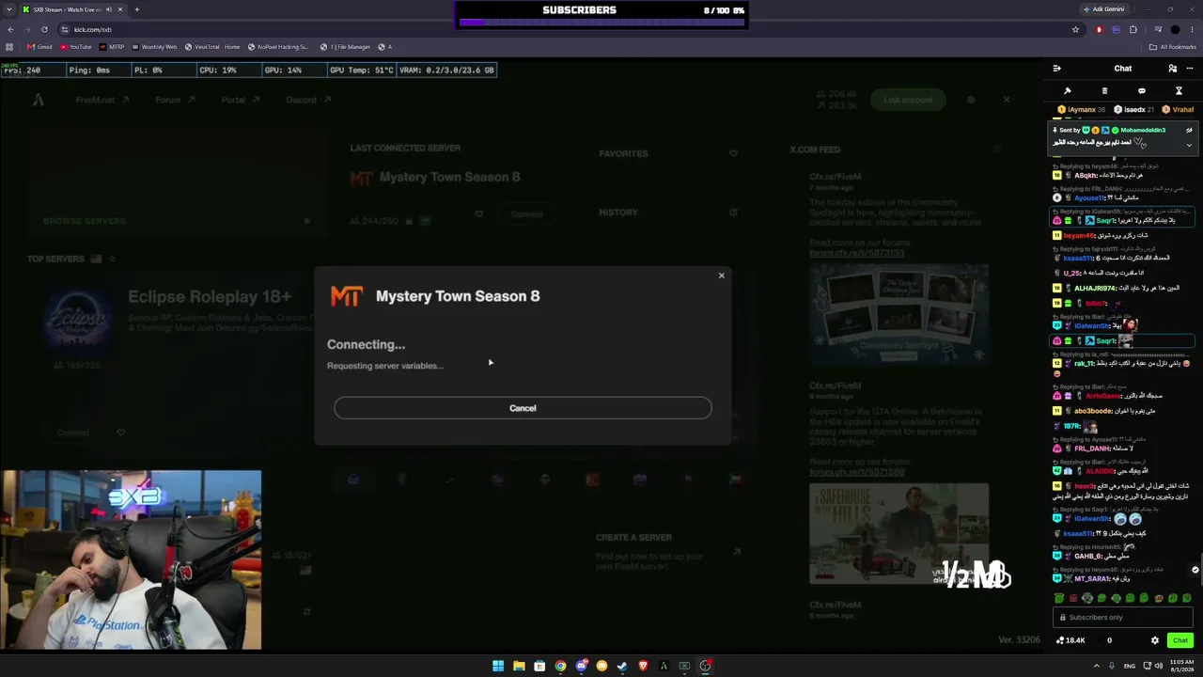
Task: Click the Forum link in the FiveM header
Action: [x=175, y=100]
